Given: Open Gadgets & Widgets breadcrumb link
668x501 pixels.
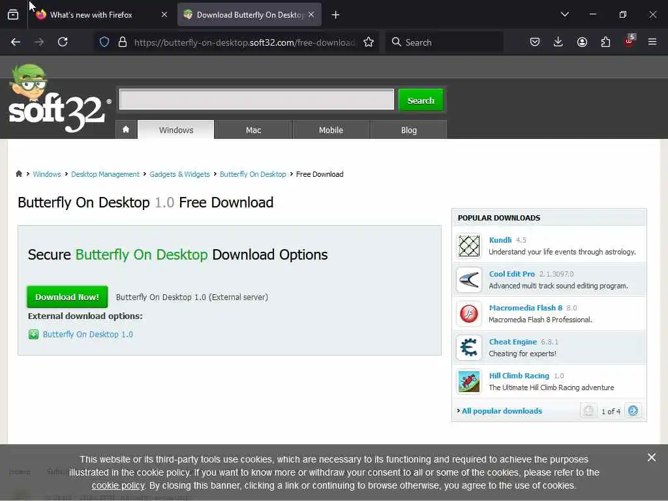Looking at the screenshot, I should [x=179, y=174].
